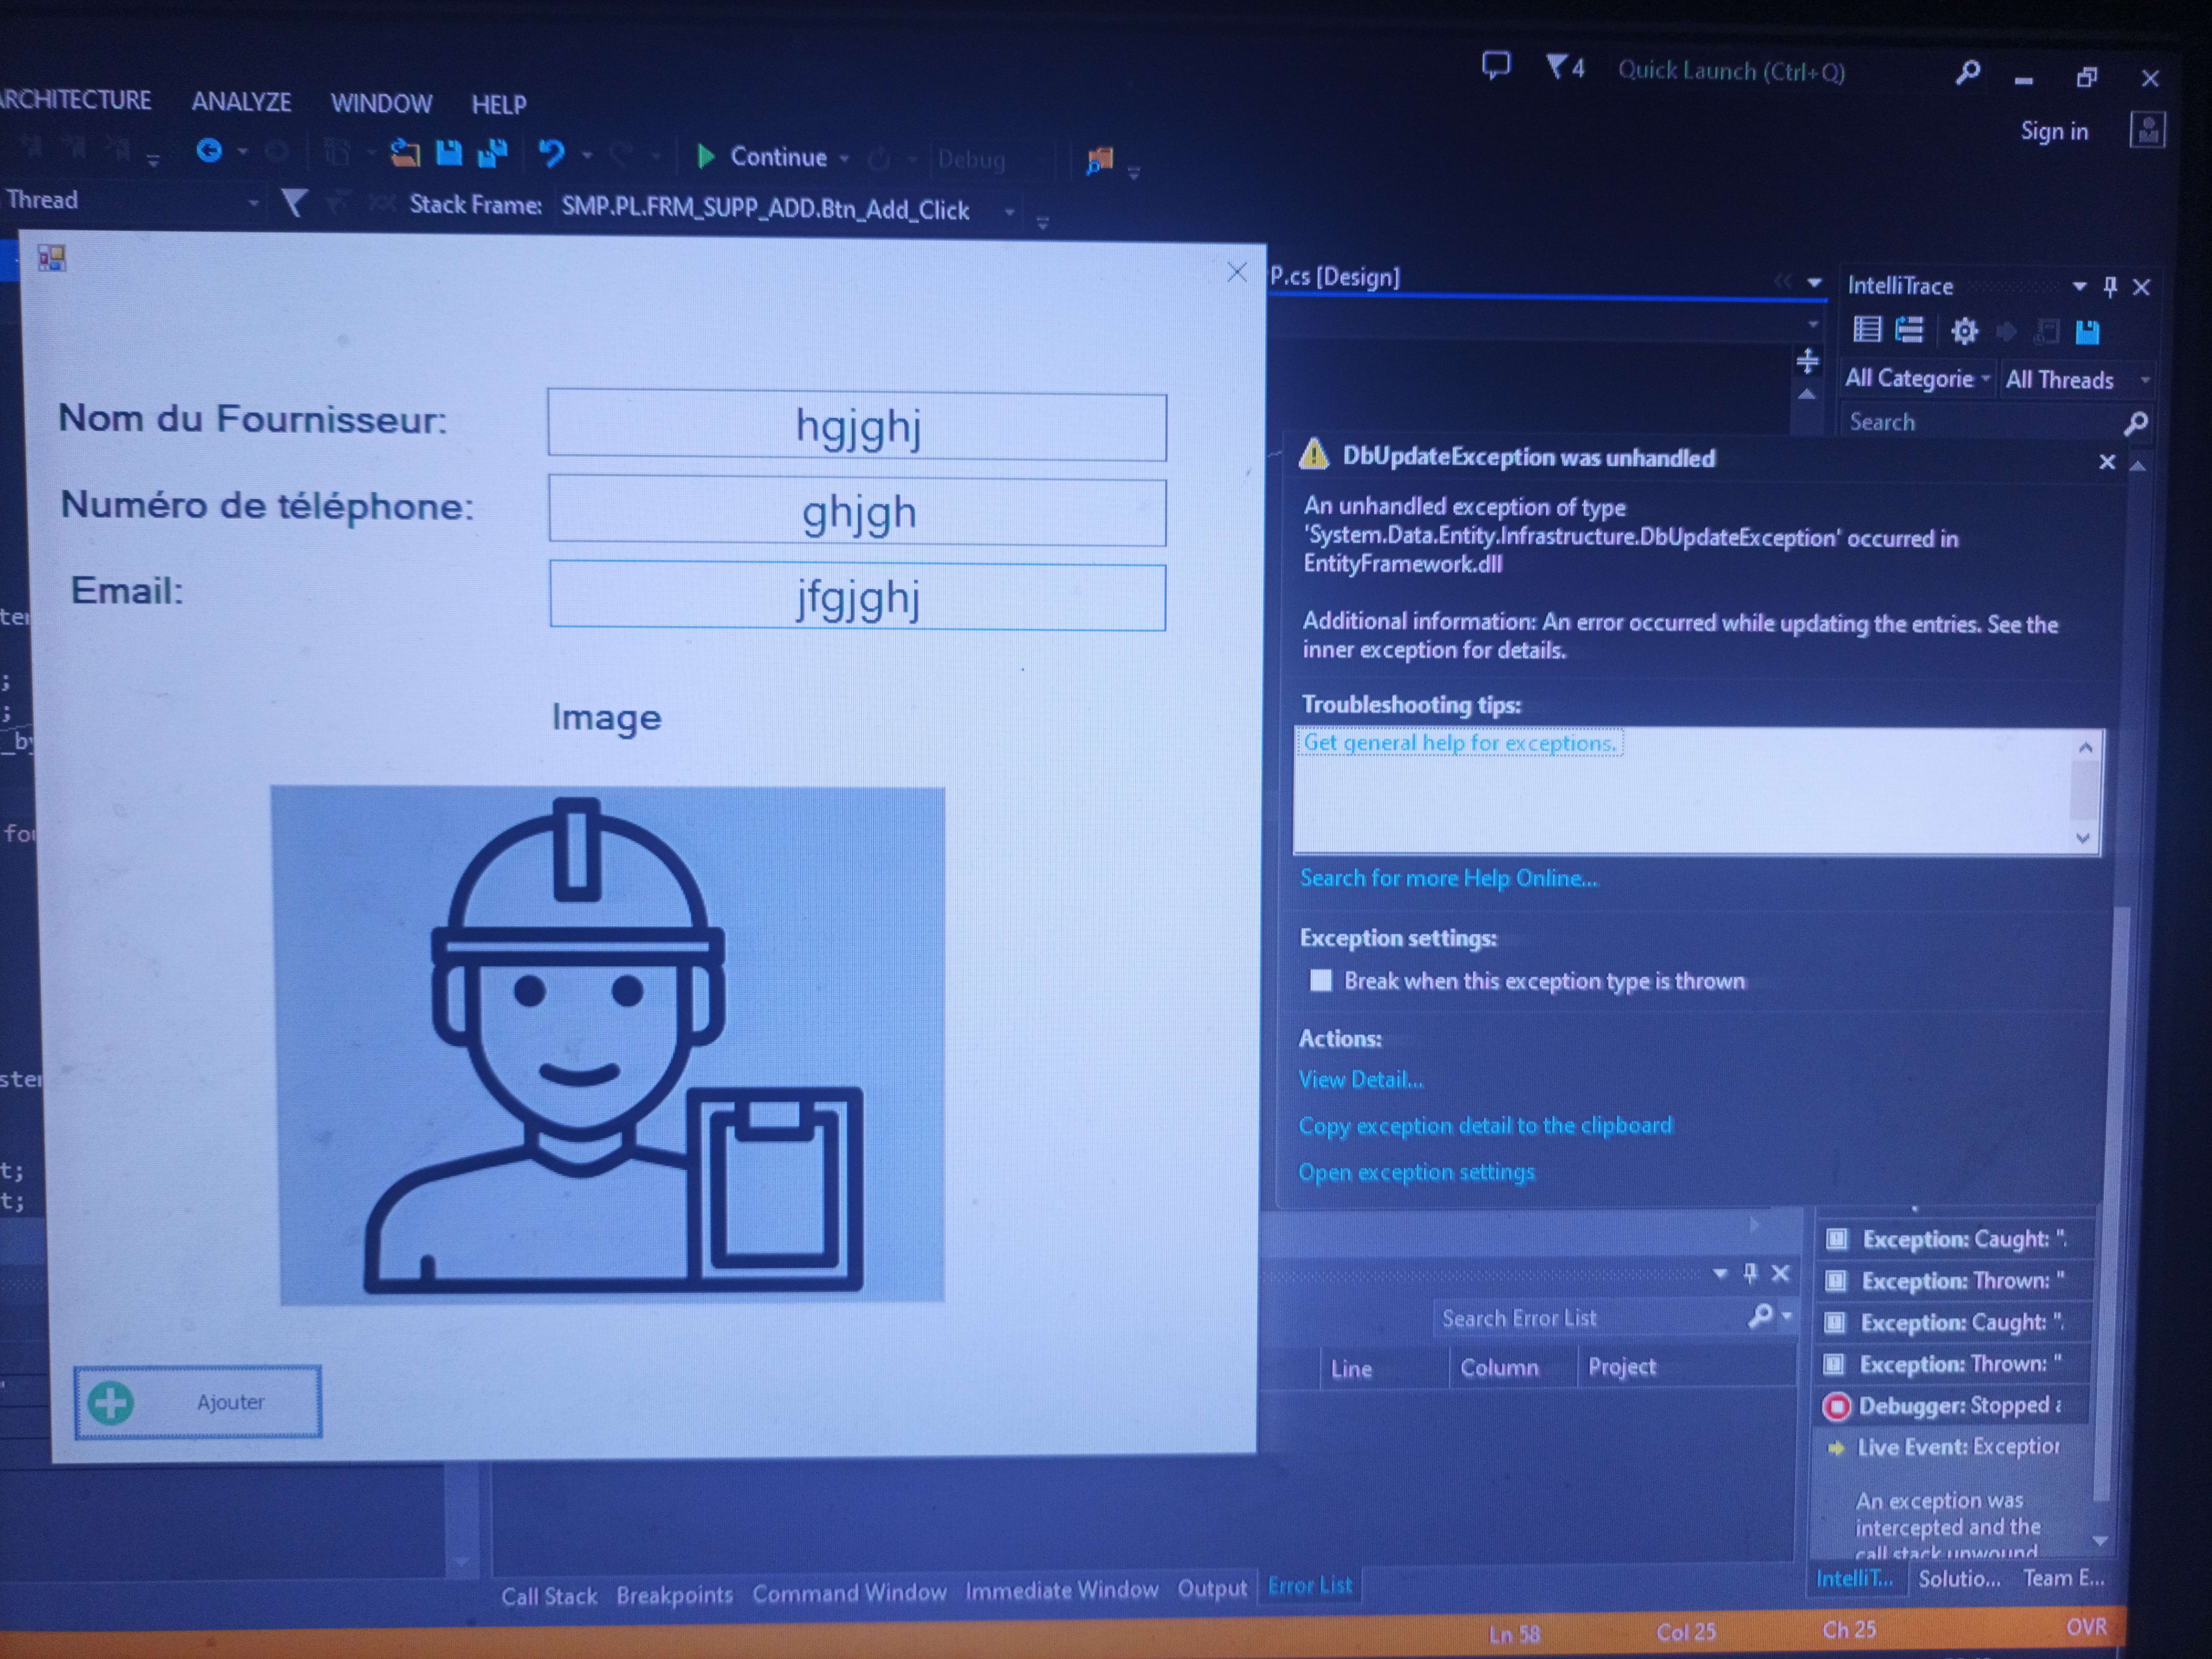
Task: Click the Save All toolbar icon
Action: coord(493,153)
